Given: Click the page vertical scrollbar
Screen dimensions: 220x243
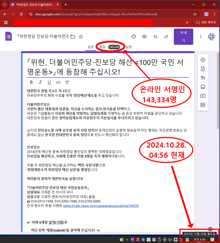Looking at the screenshot, I should point(218,91).
